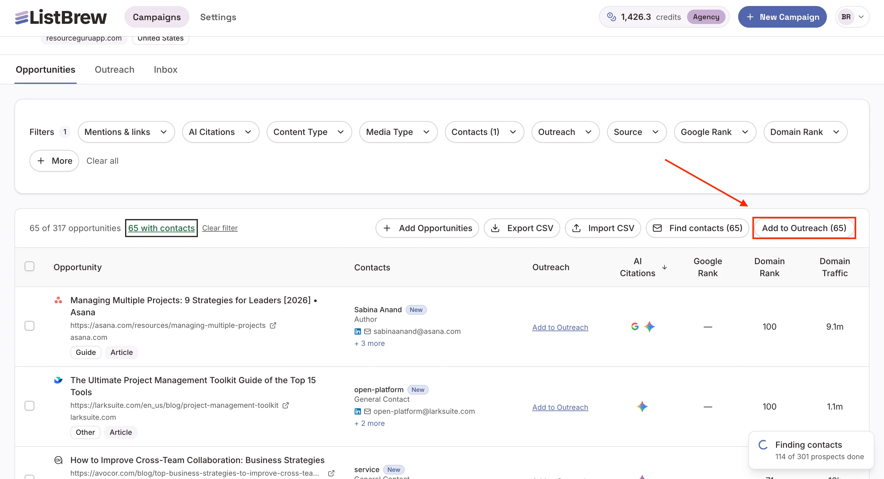This screenshot has height=479, width=884.
Task: Switch to the Inbox tab
Action: 165,70
